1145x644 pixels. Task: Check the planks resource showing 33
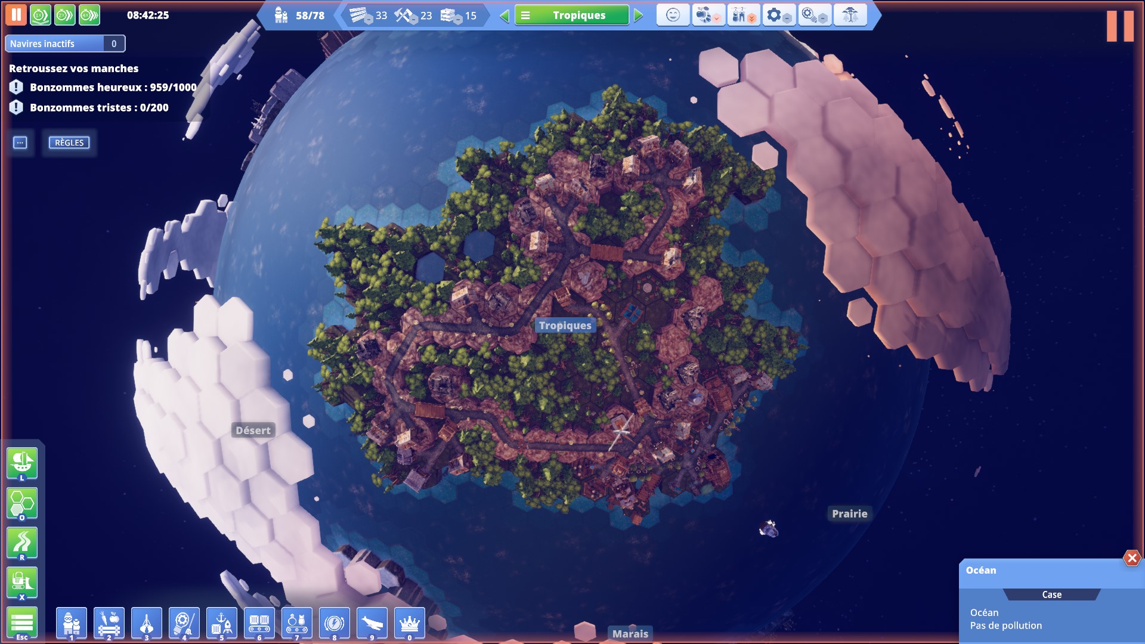pyautogui.click(x=368, y=16)
